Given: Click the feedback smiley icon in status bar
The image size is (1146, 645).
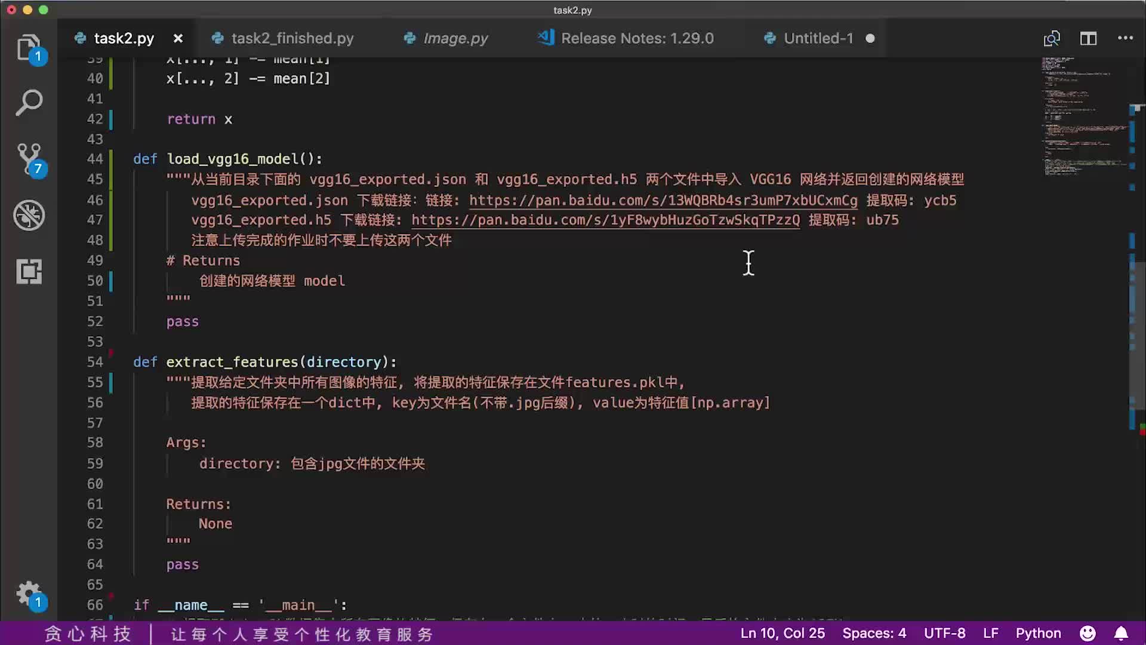Looking at the screenshot, I should tap(1088, 633).
